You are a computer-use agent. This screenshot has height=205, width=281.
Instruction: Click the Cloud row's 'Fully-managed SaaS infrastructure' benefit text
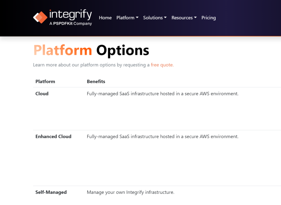click(x=162, y=94)
